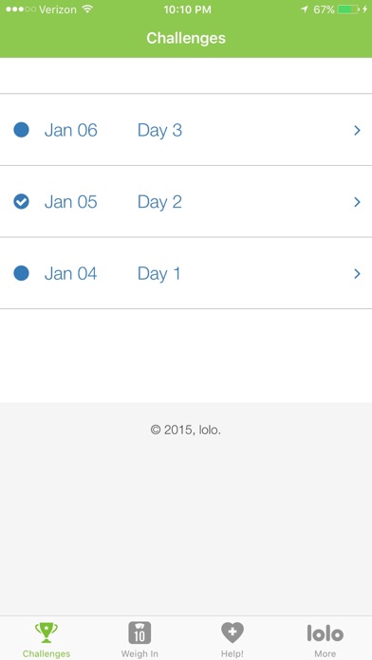This screenshot has height=660, width=372.
Task: Toggle the Jan 06 completion circle
Action: coord(21,130)
